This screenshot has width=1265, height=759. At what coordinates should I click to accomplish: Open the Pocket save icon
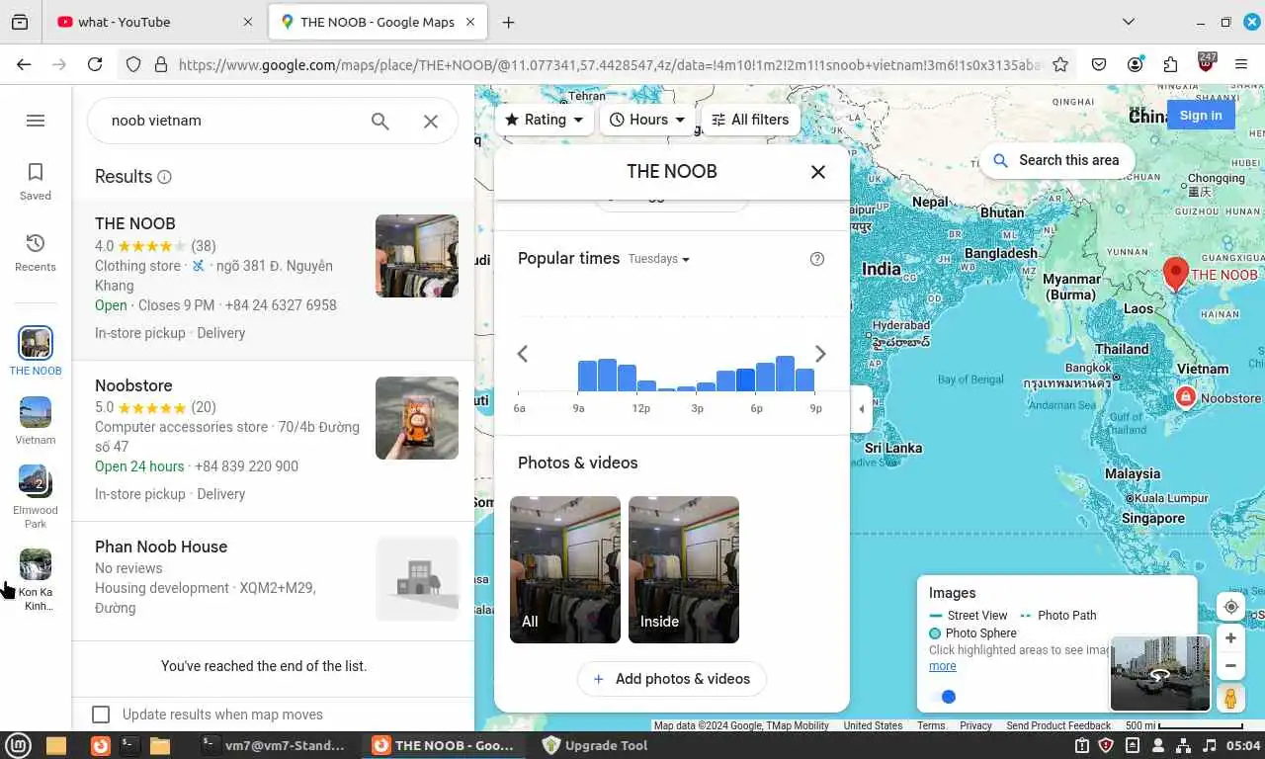pos(1099,64)
